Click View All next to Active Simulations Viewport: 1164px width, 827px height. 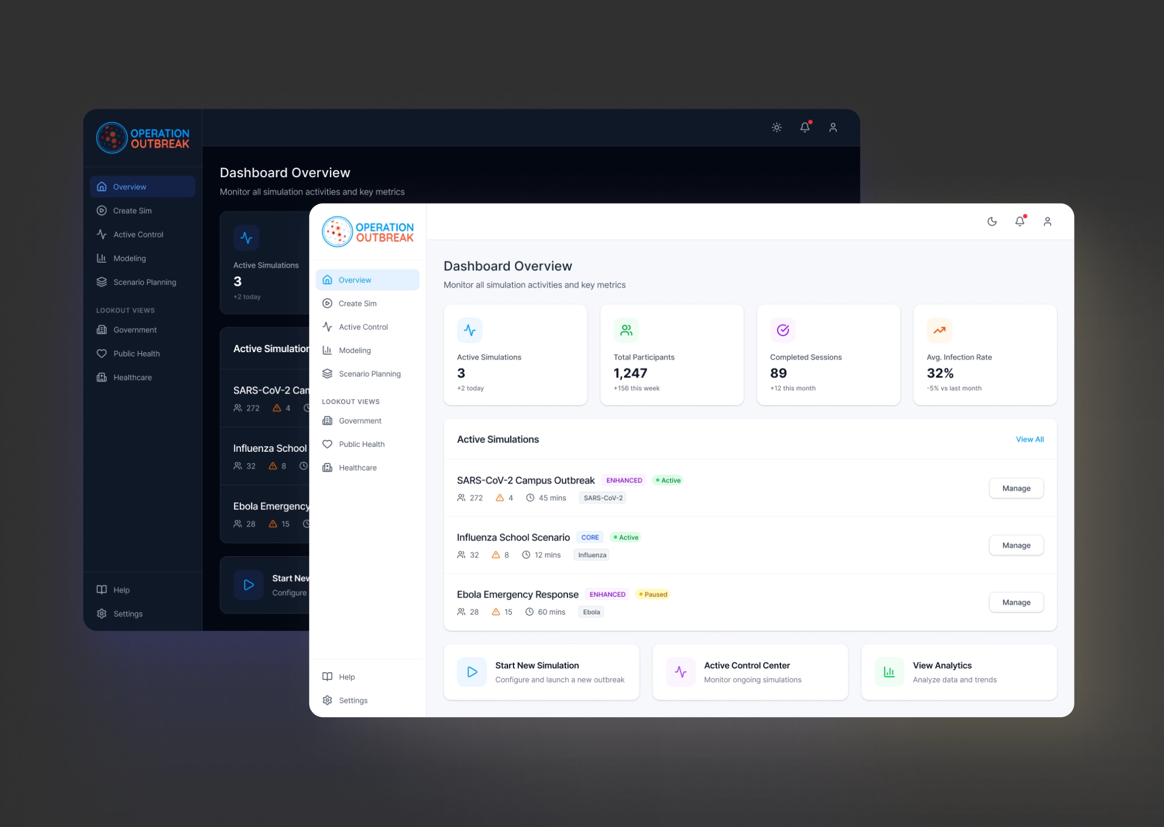click(x=1029, y=439)
